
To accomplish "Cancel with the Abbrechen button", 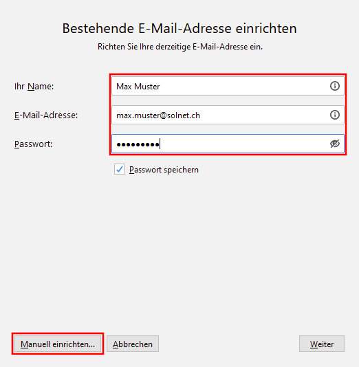I will (133, 344).
